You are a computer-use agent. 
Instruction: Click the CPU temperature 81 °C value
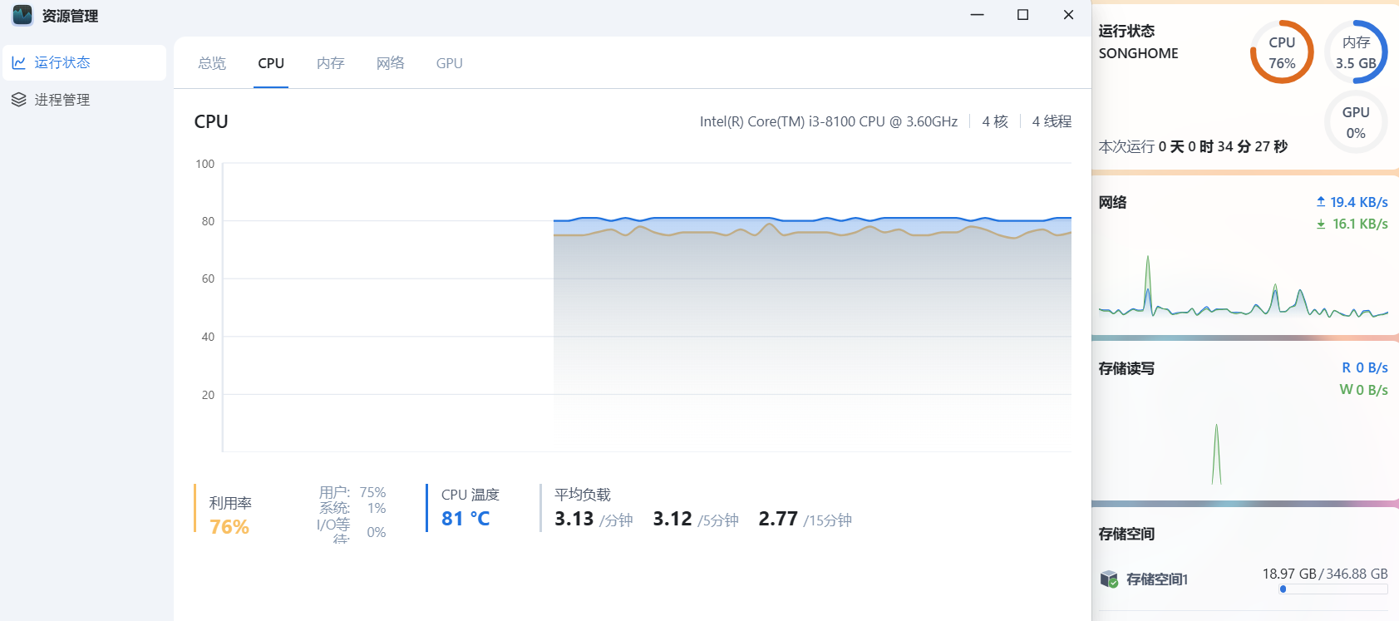coord(466,519)
